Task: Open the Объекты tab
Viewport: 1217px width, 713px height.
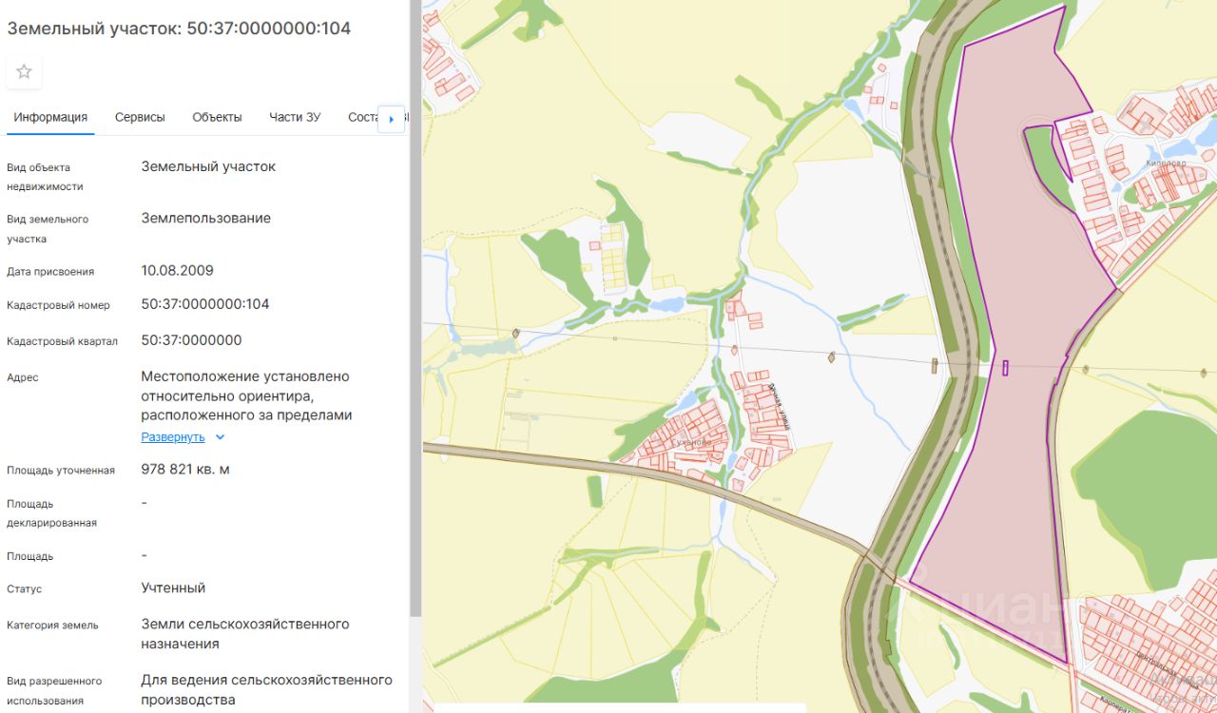Action: pos(217,117)
